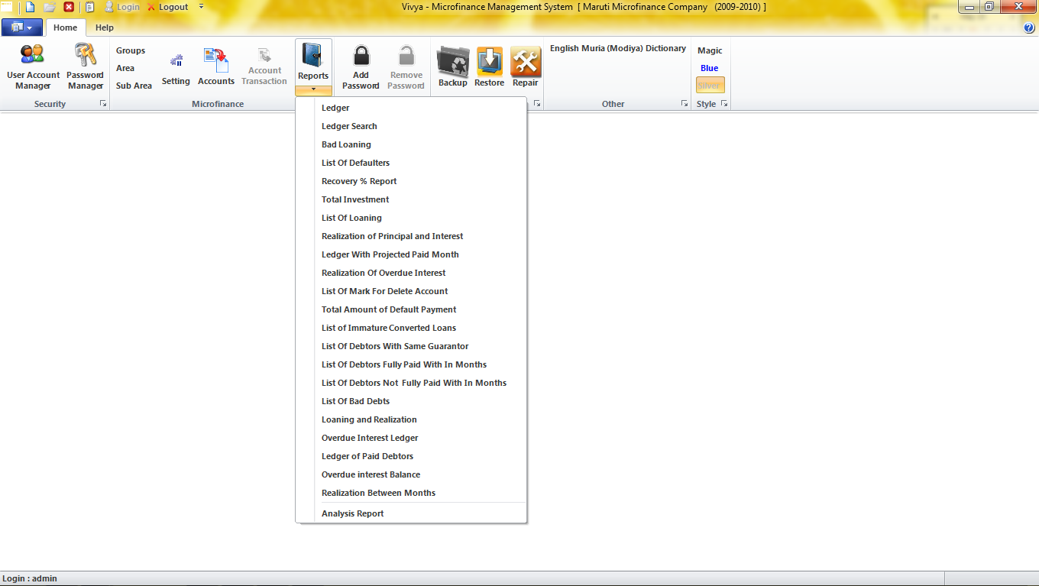The width and height of the screenshot is (1039, 586).
Task: Select Analysis Report from menu
Action: (x=352, y=513)
